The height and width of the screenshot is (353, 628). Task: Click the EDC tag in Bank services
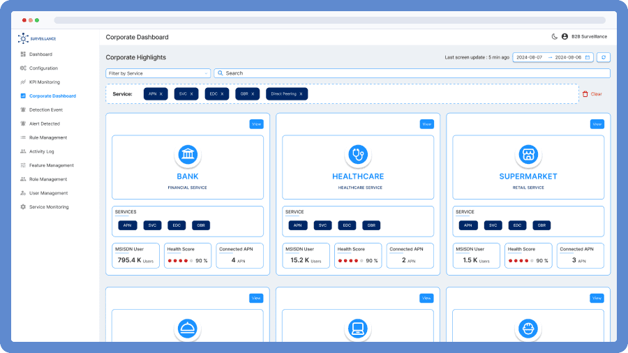[177, 225]
